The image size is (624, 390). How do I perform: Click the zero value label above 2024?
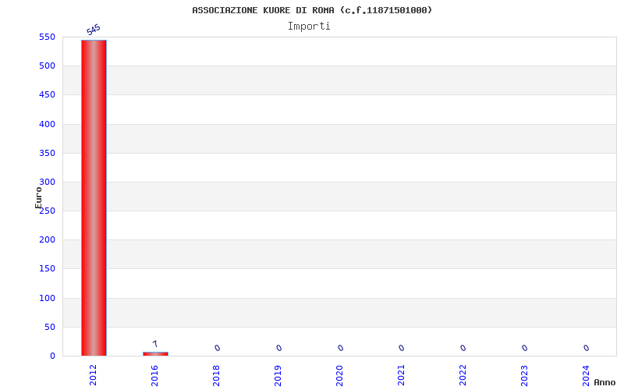(587, 348)
